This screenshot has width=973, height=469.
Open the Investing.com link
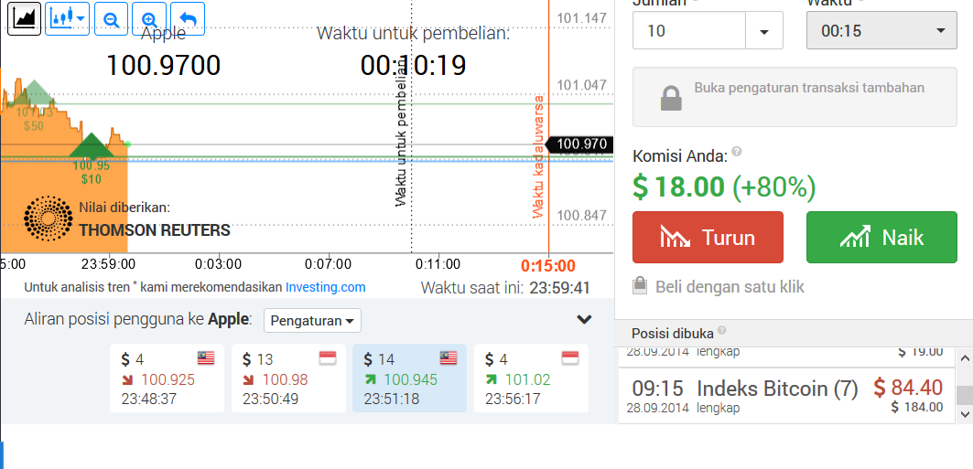[x=325, y=287]
